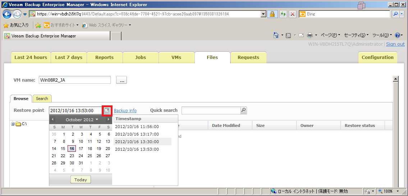The height and width of the screenshot is (196, 408).
Task: Click the page scrollbar up arrow
Action: pyautogui.click(x=395, y=79)
